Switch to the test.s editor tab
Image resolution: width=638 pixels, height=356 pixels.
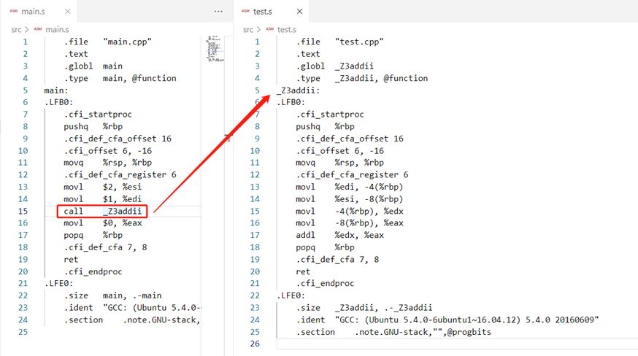tap(271, 12)
